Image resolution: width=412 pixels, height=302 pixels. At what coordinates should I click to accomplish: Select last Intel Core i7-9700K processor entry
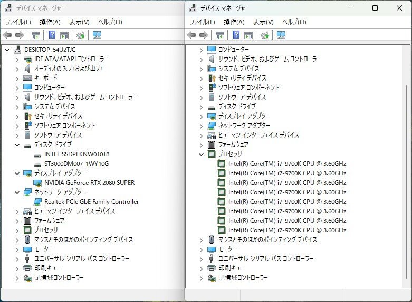click(287, 230)
